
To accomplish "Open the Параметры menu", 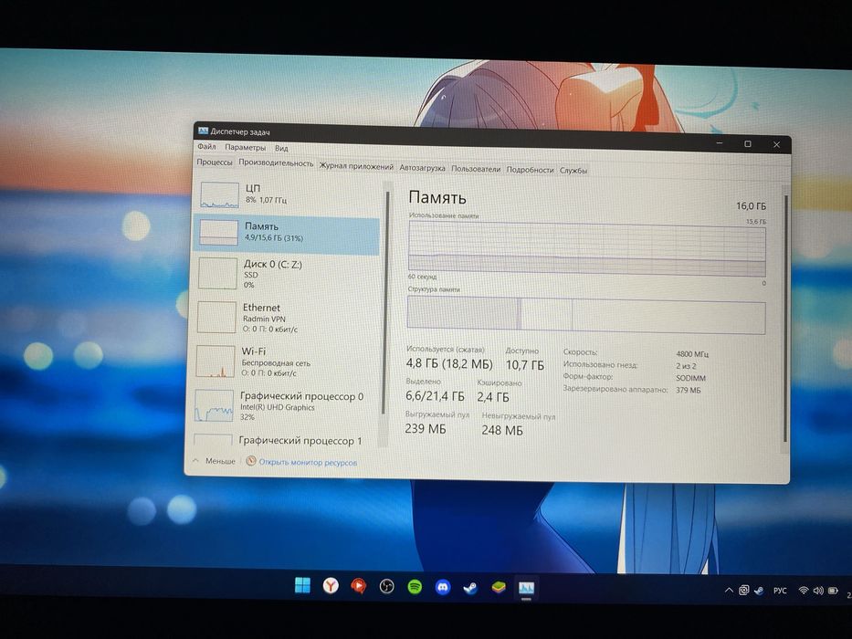I will 245,147.
